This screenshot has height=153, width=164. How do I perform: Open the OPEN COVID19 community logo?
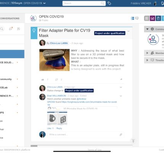(33, 18)
